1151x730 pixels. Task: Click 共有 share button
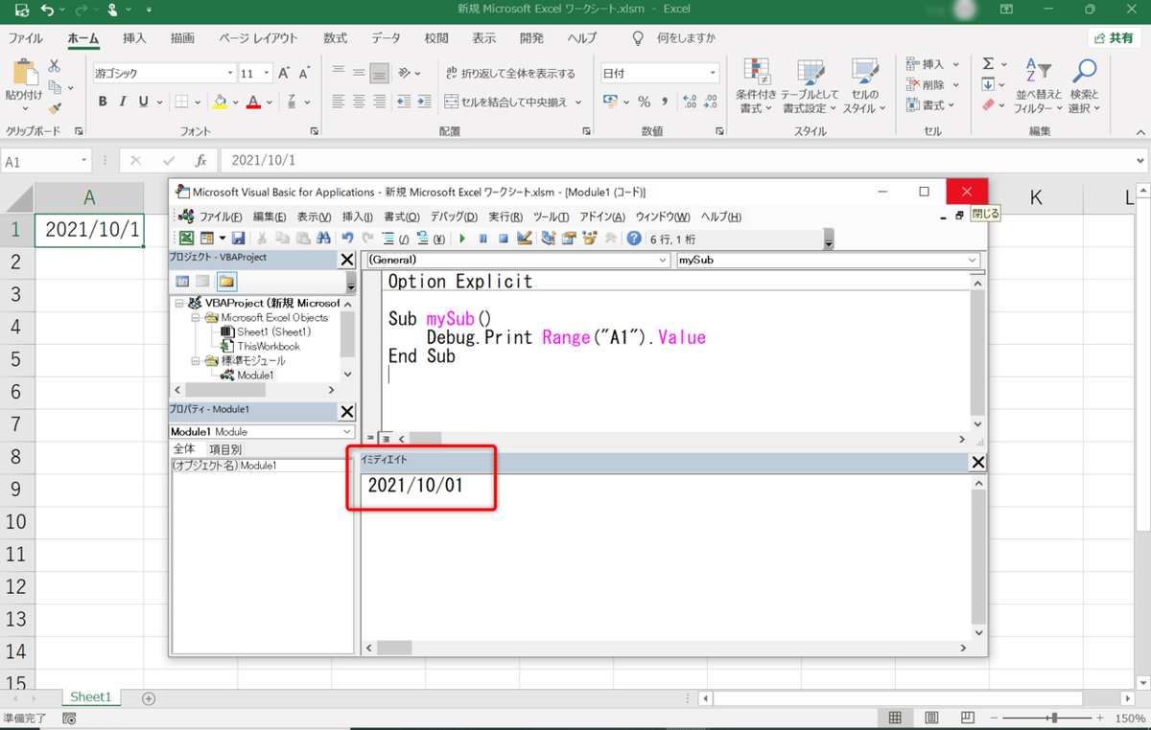[1115, 37]
